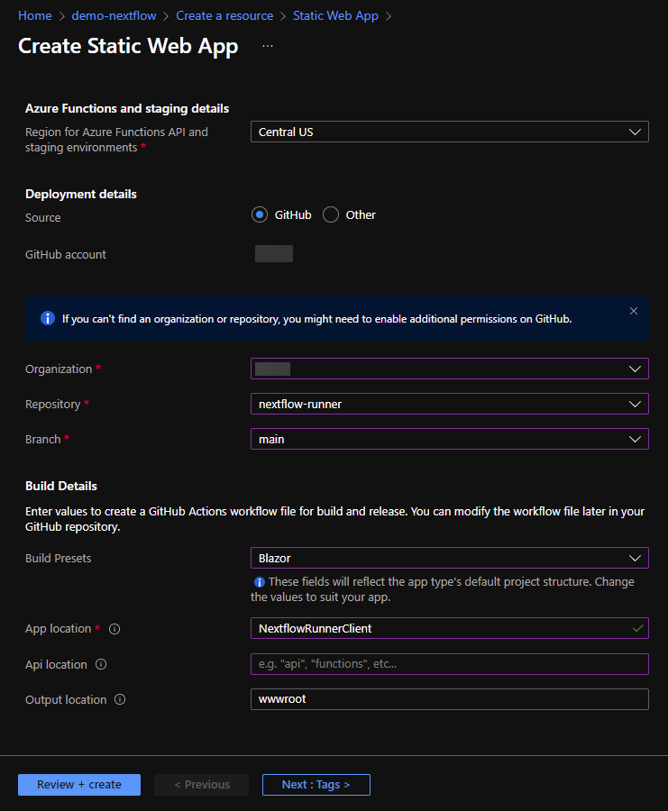
Task: Click the Create Static Web App page title
Action: pyautogui.click(x=128, y=46)
